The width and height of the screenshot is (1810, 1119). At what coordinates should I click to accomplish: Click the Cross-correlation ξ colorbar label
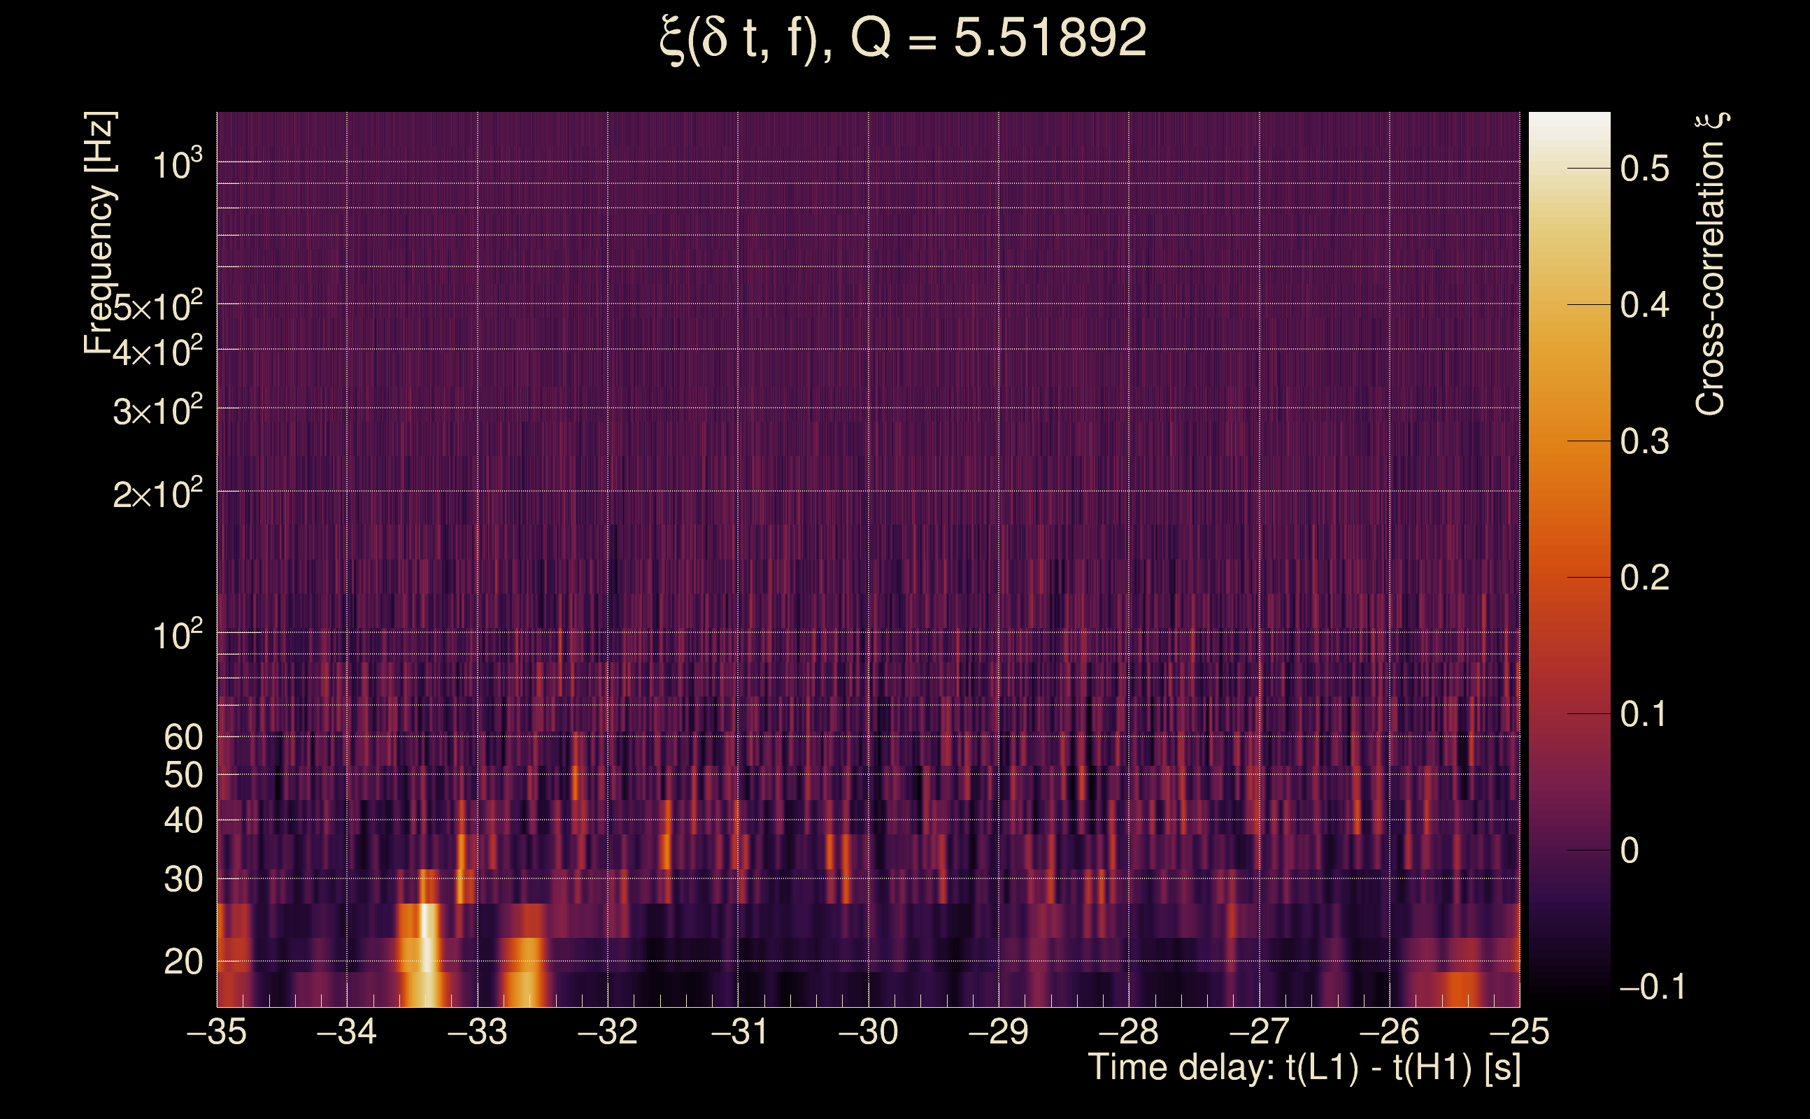(1710, 264)
